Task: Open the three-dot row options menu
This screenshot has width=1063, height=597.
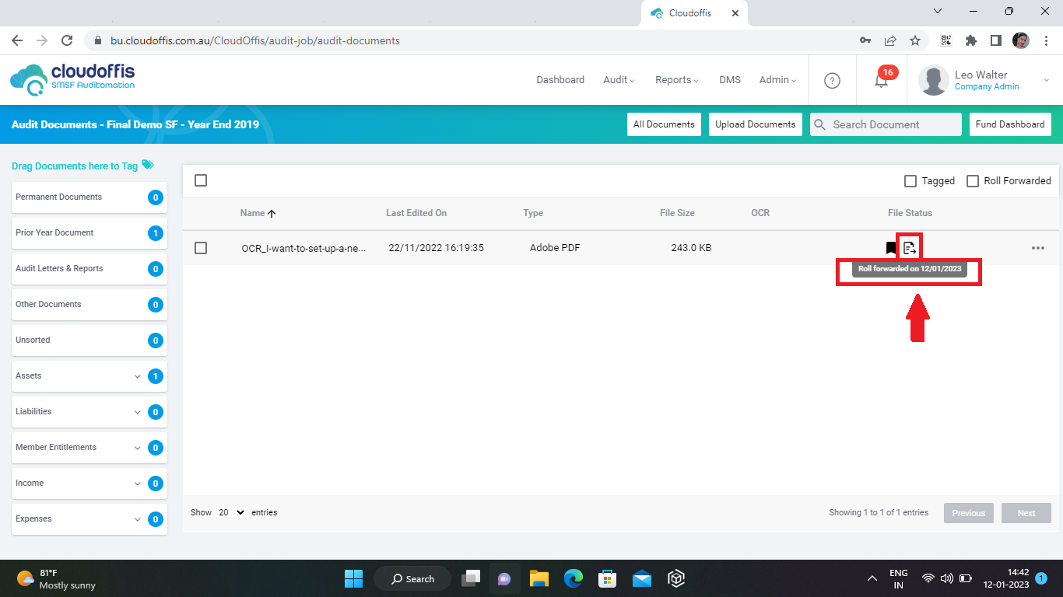Action: pos(1037,248)
